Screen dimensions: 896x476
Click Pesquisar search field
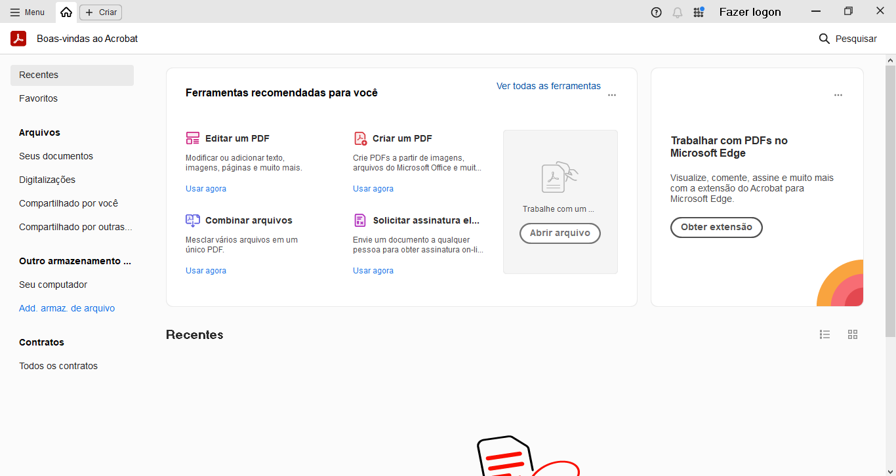tap(847, 39)
